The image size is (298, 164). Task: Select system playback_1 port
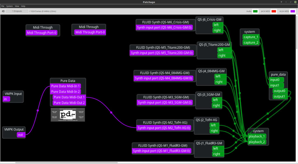pyautogui.click(x=257, y=136)
